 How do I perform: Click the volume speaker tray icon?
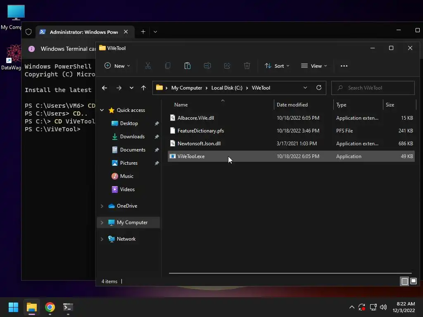(x=383, y=307)
